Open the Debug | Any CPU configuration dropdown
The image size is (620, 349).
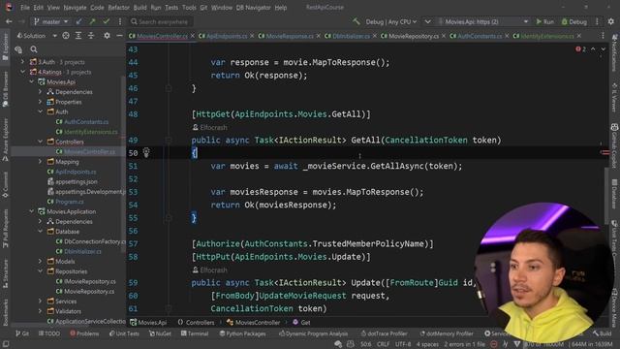click(391, 21)
